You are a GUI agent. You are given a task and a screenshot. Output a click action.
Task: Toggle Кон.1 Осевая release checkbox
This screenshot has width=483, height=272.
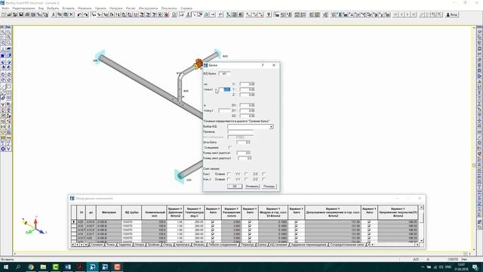pyautogui.click(x=228, y=174)
